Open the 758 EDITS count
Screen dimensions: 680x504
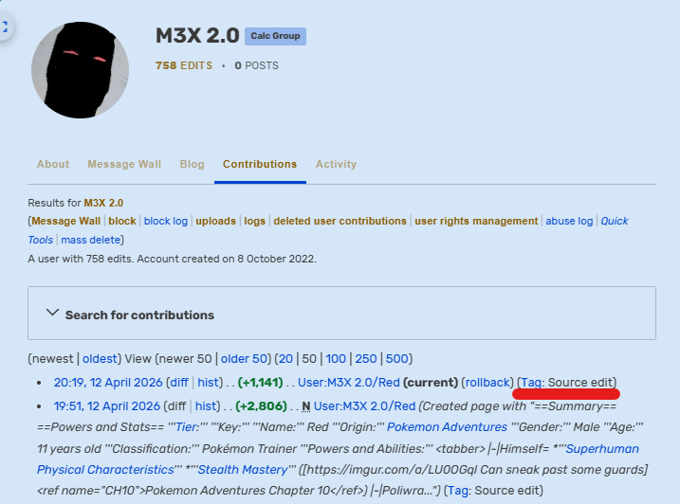(x=184, y=65)
